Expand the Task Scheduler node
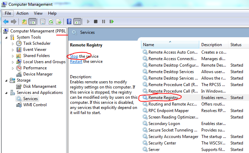The image size is (249, 153). click(13, 44)
